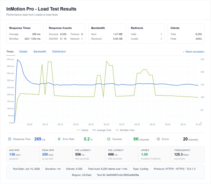The image size is (211, 184).
Task: Click the Success count 8,230
Action: [x=63, y=34]
